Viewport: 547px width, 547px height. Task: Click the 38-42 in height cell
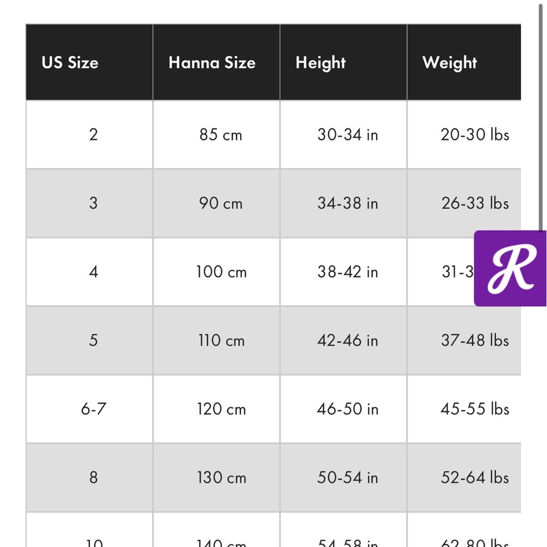click(x=344, y=272)
